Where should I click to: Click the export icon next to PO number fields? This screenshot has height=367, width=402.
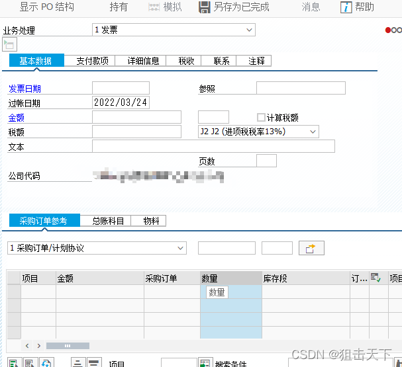[x=311, y=248]
